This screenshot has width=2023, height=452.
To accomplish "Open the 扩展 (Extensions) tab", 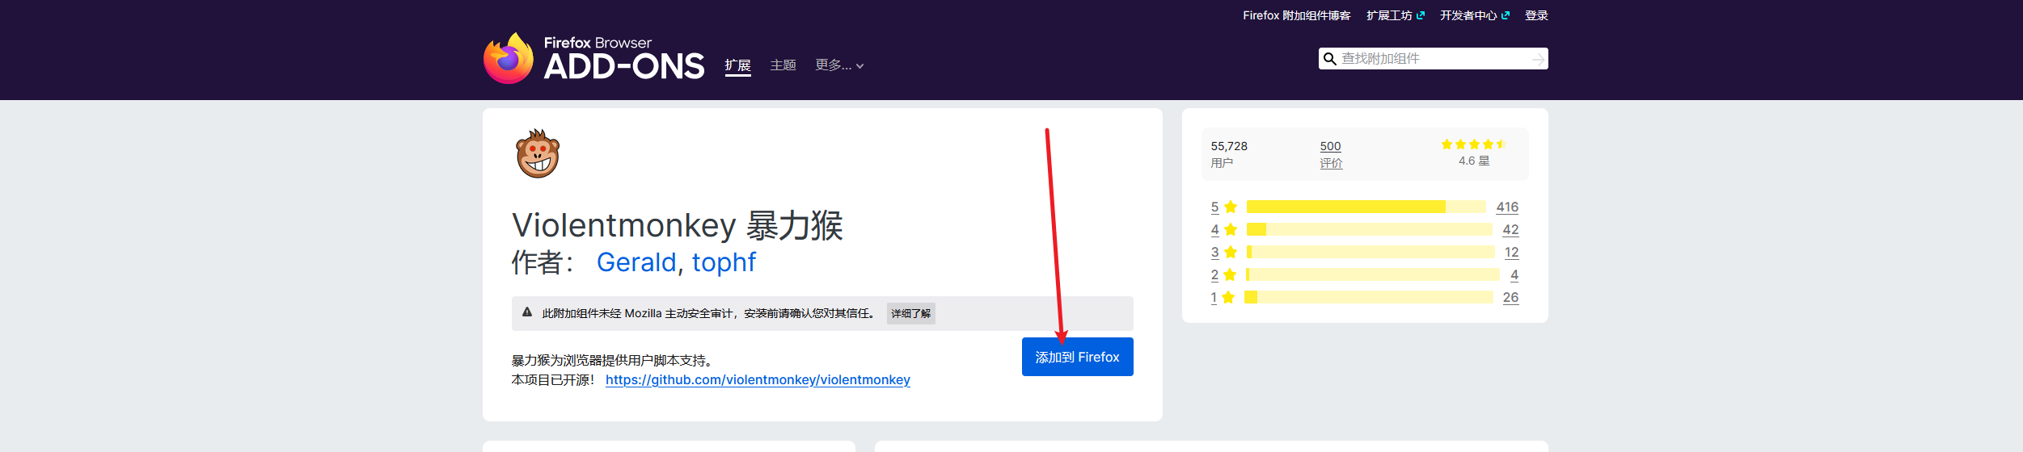I will click(737, 65).
